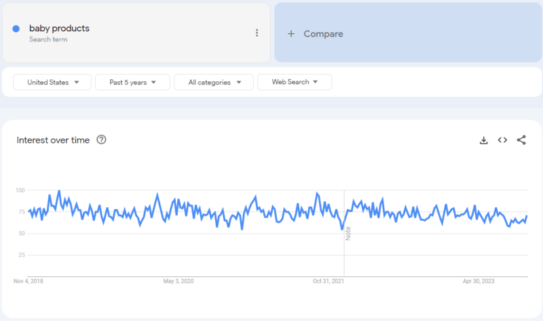This screenshot has height=321, width=543.
Task: Click the Apr 30, 2023 axis label
Action: point(479,281)
